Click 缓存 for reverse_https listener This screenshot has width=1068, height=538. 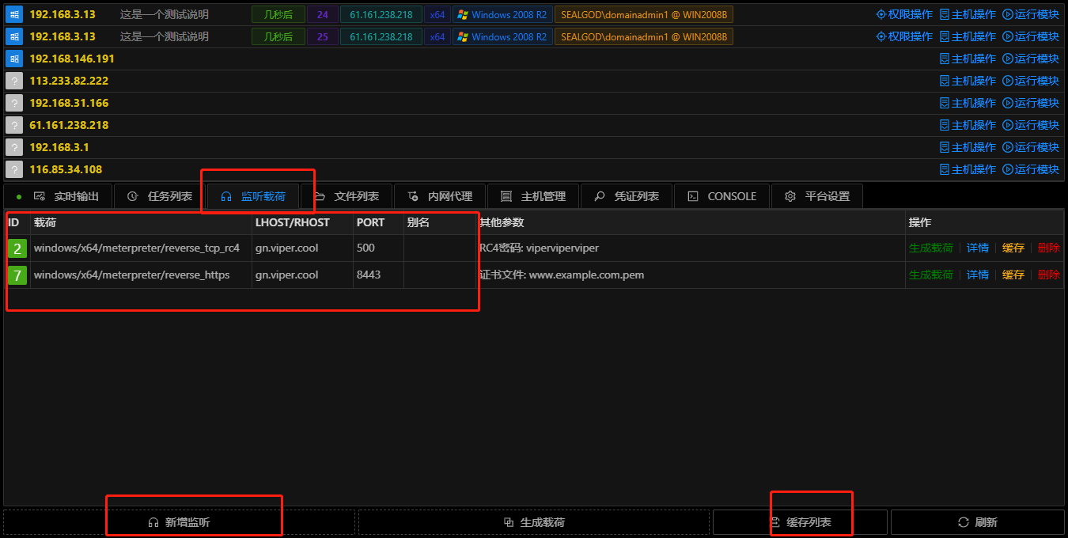point(1013,275)
